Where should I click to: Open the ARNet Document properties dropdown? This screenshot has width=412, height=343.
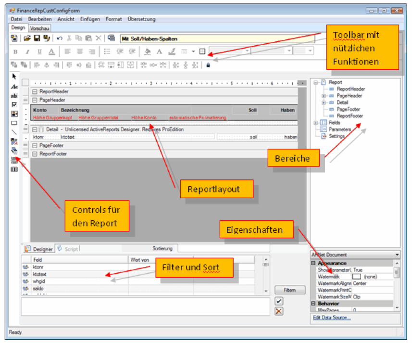397,254
